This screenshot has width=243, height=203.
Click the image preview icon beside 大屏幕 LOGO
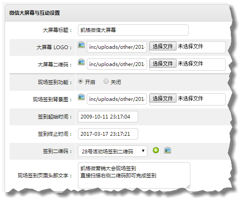click(81, 45)
